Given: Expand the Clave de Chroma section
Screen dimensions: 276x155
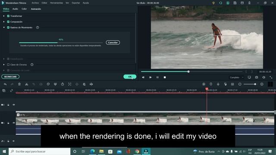Looking at the screenshot, I should click(x=4, y=65).
